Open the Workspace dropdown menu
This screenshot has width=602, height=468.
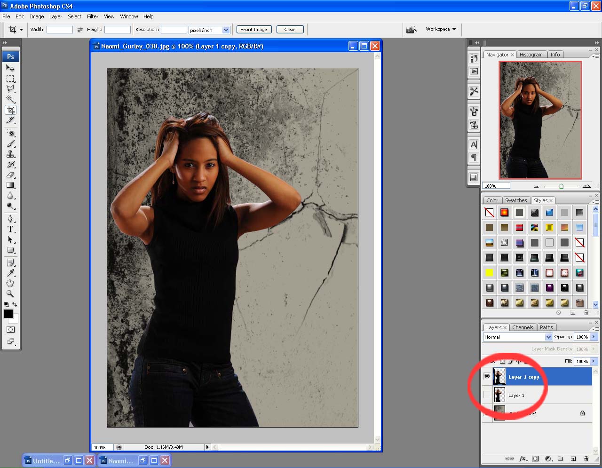pyautogui.click(x=441, y=29)
